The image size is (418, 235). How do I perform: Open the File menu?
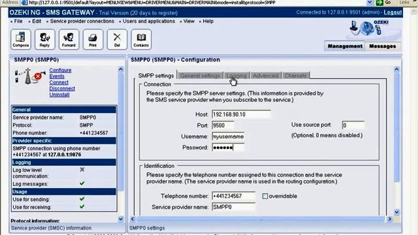[18, 21]
